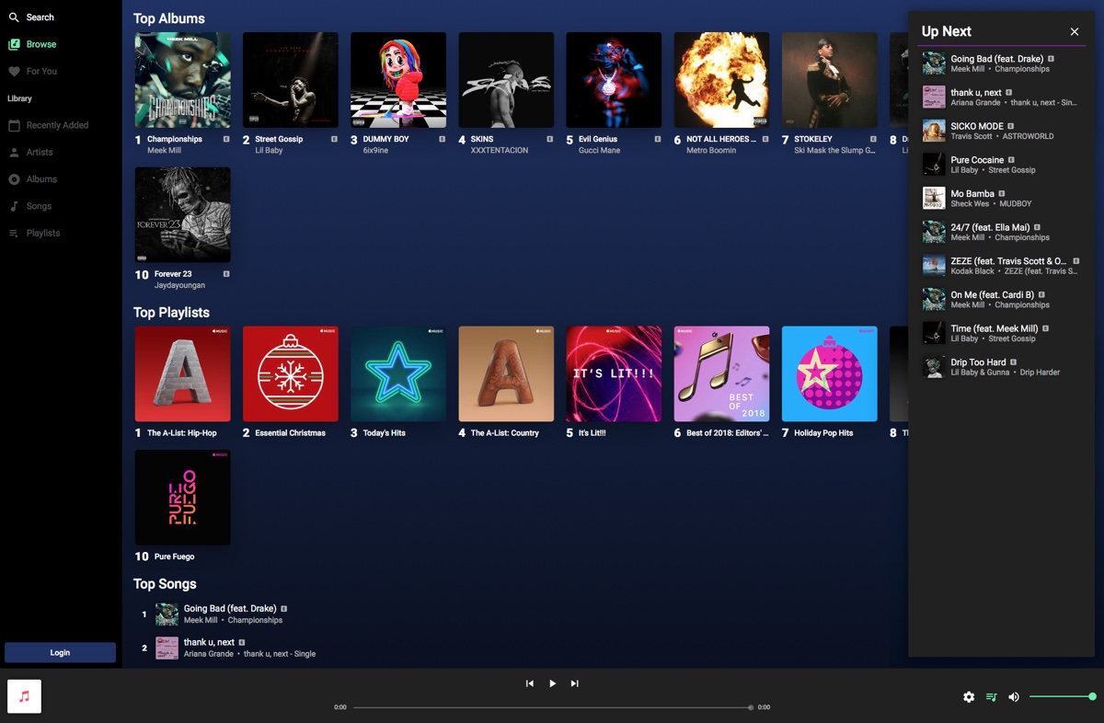Open the Artists library view
The image size is (1104, 723).
(40, 152)
